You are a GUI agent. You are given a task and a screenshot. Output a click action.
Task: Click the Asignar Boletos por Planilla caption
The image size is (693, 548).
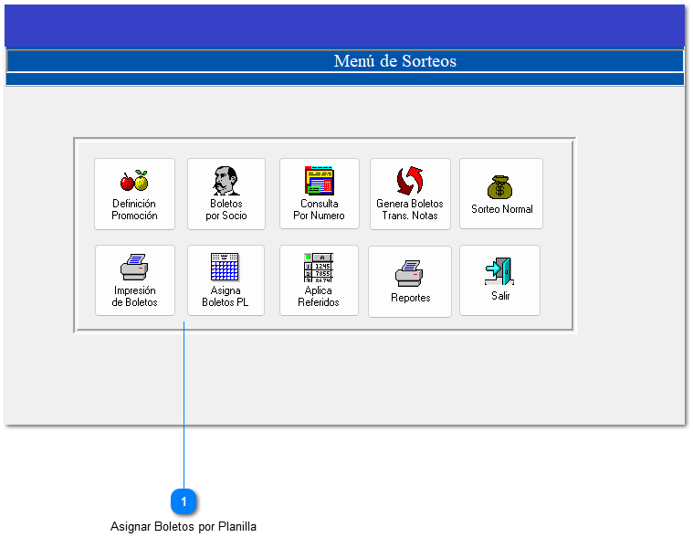point(184,527)
